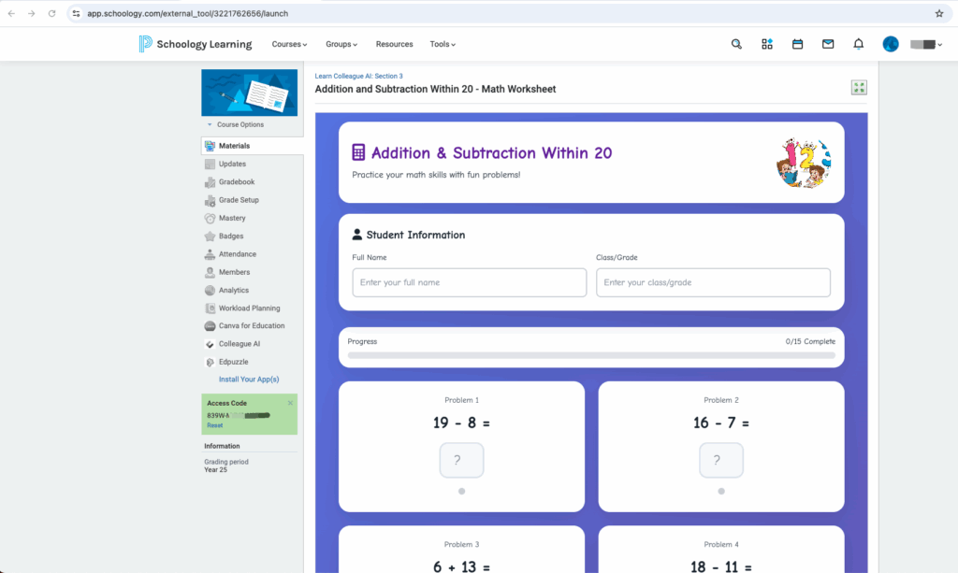The height and width of the screenshot is (573, 958).
Task: Bookmark this page with star icon
Action: [938, 14]
